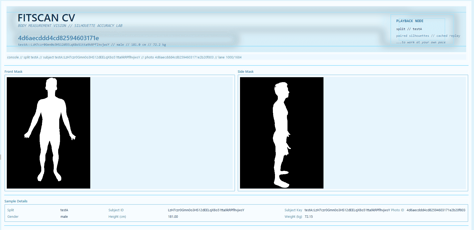Click 'paired silhouettes // cached replay' text
Screen dimensions: 474x230
click(428, 36)
